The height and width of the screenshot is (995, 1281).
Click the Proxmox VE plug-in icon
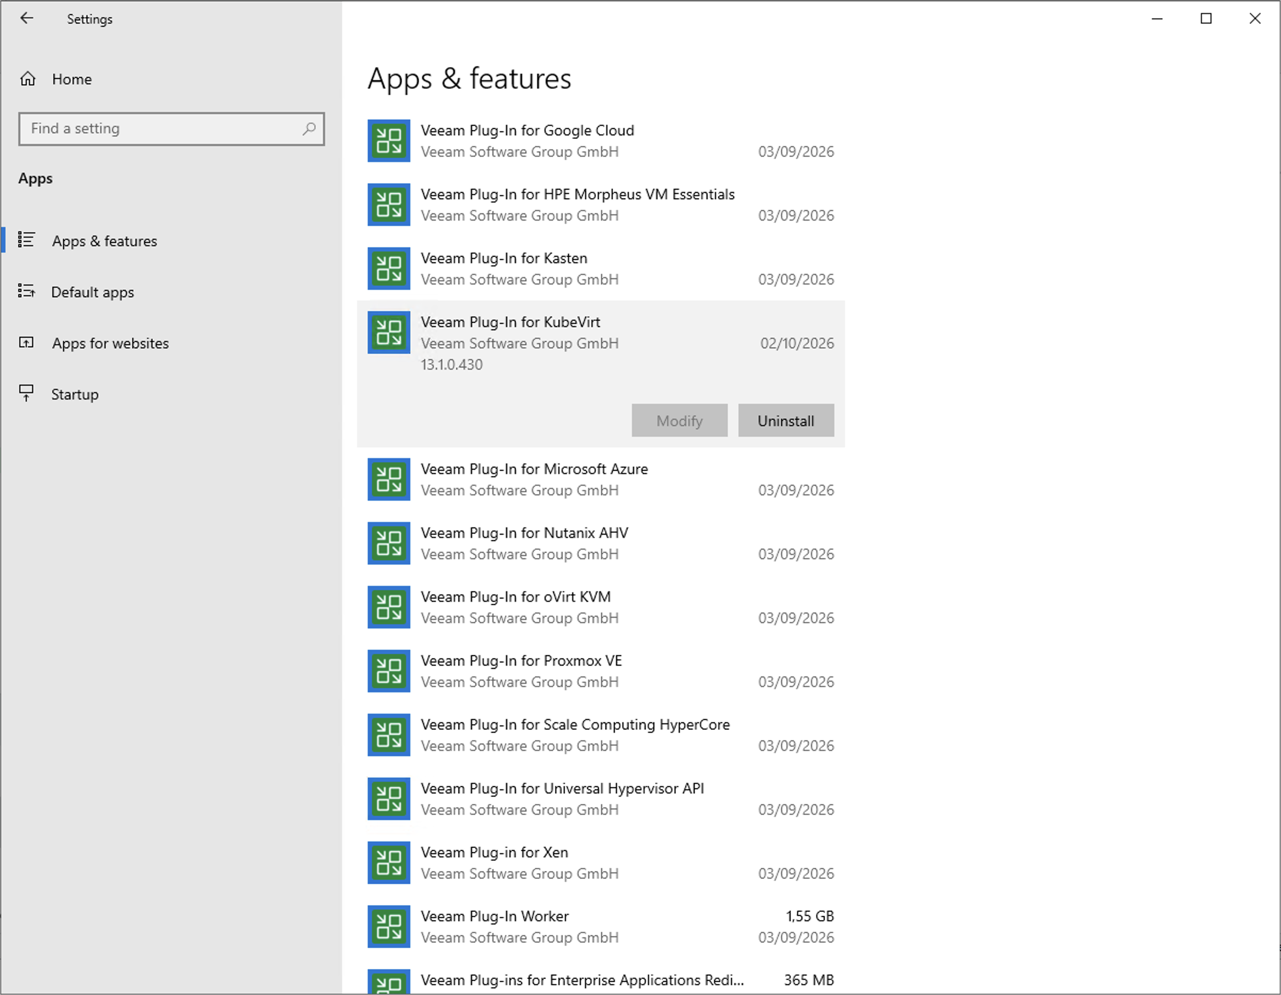tap(389, 671)
